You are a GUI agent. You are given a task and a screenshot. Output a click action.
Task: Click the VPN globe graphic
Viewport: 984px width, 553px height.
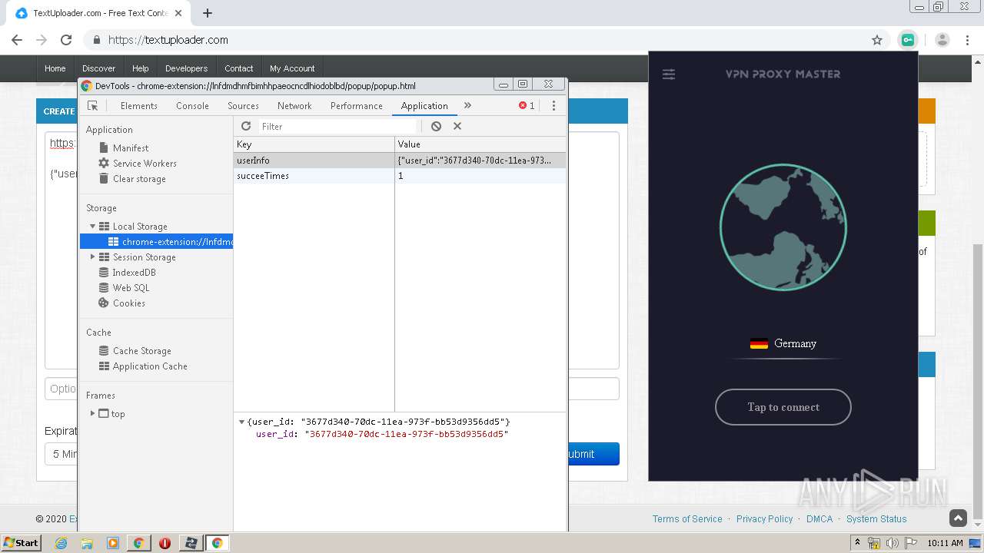(x=783, y=227)
